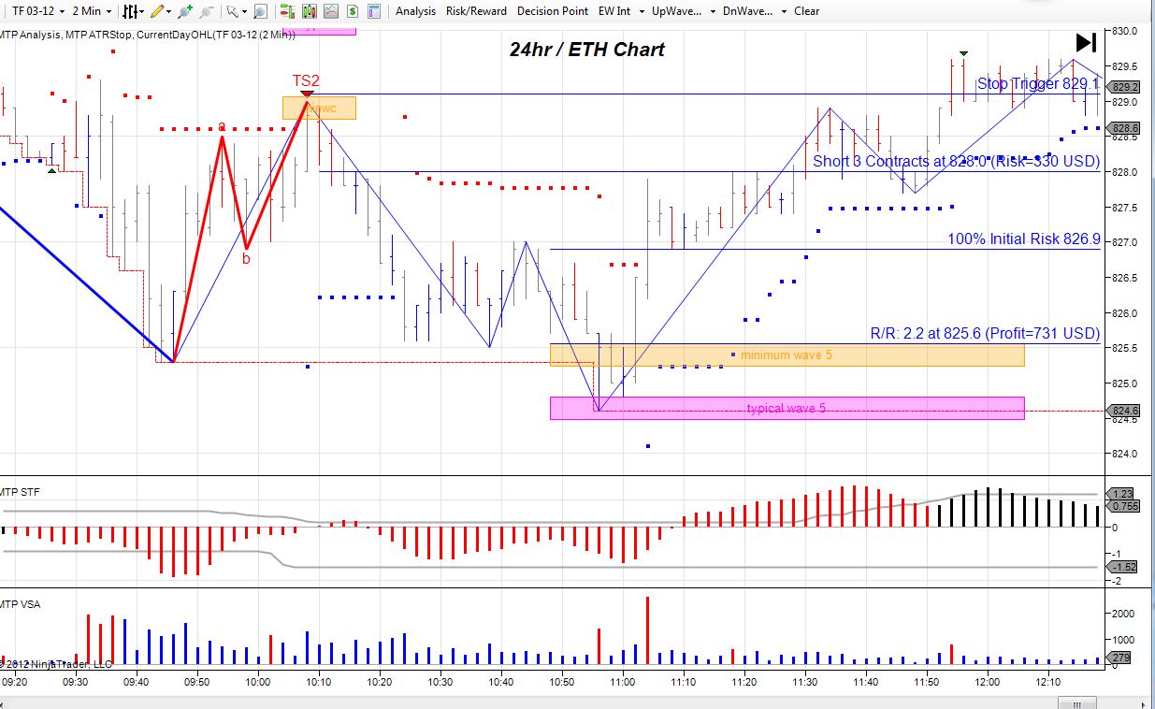The image size is (1155, 709).
Task: Click the 'MTP VSA' panel label
Action: coord(21,604)
